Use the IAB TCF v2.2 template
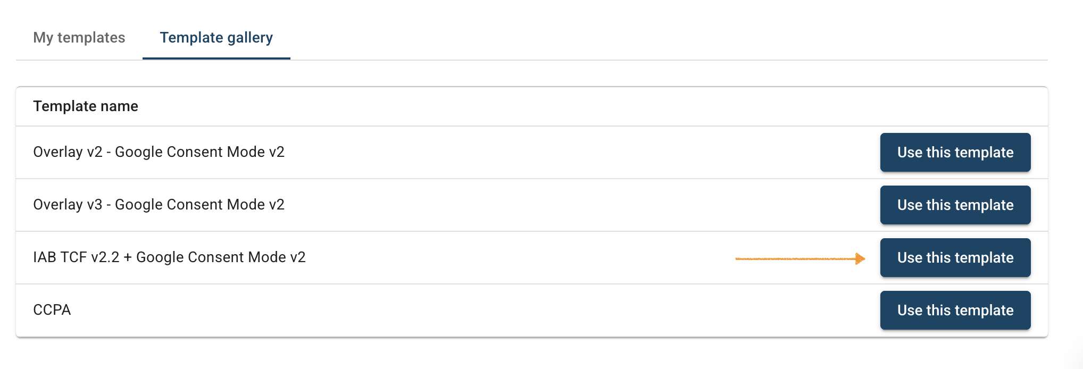This screenshot has width=1083, height=369. tap(955, 258)
